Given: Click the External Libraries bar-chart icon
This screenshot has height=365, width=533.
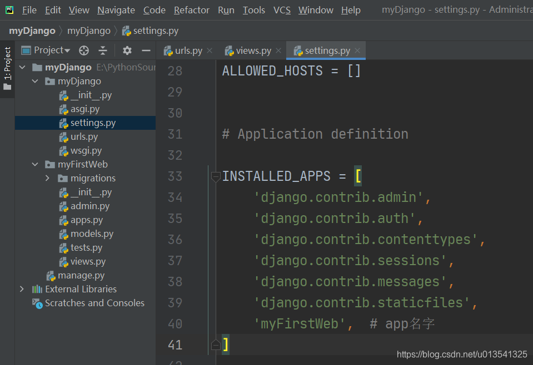Looking at the screenshot, I should point(37,290).
